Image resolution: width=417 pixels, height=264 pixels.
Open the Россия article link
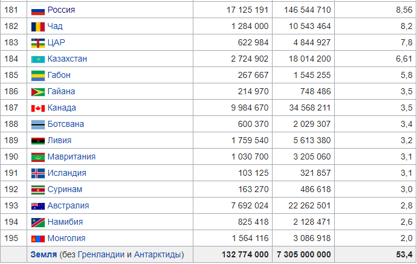pos(62,10)
